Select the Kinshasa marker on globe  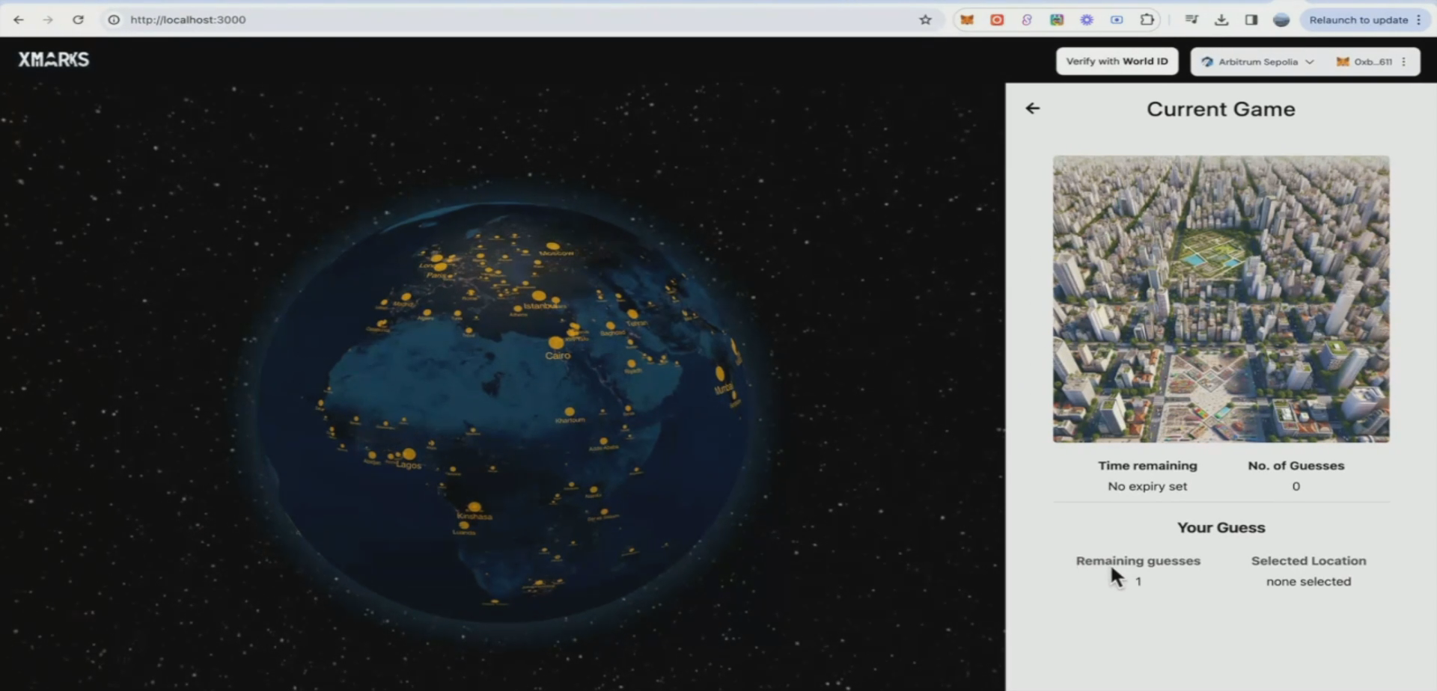pos(474,507)
